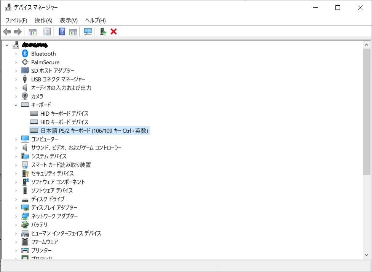Click the Help toolbar icon
The height and width of the screenshot is (272, 372).
click(62, 32)
